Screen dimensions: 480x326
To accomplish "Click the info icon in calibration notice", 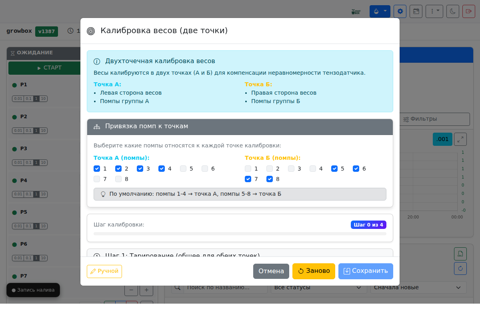I will (x=97, y=62).
